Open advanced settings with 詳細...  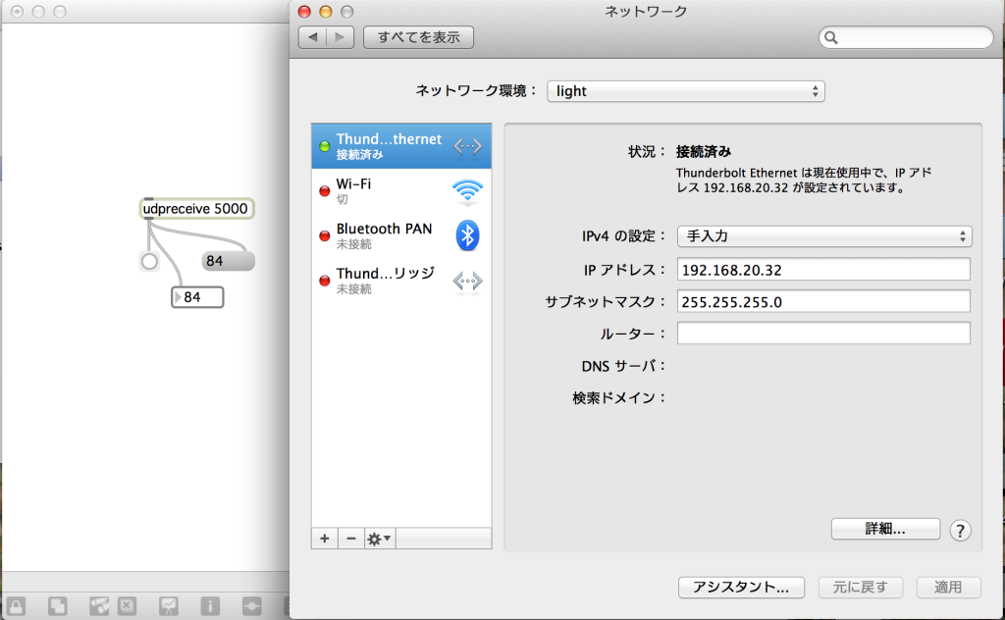884,529
